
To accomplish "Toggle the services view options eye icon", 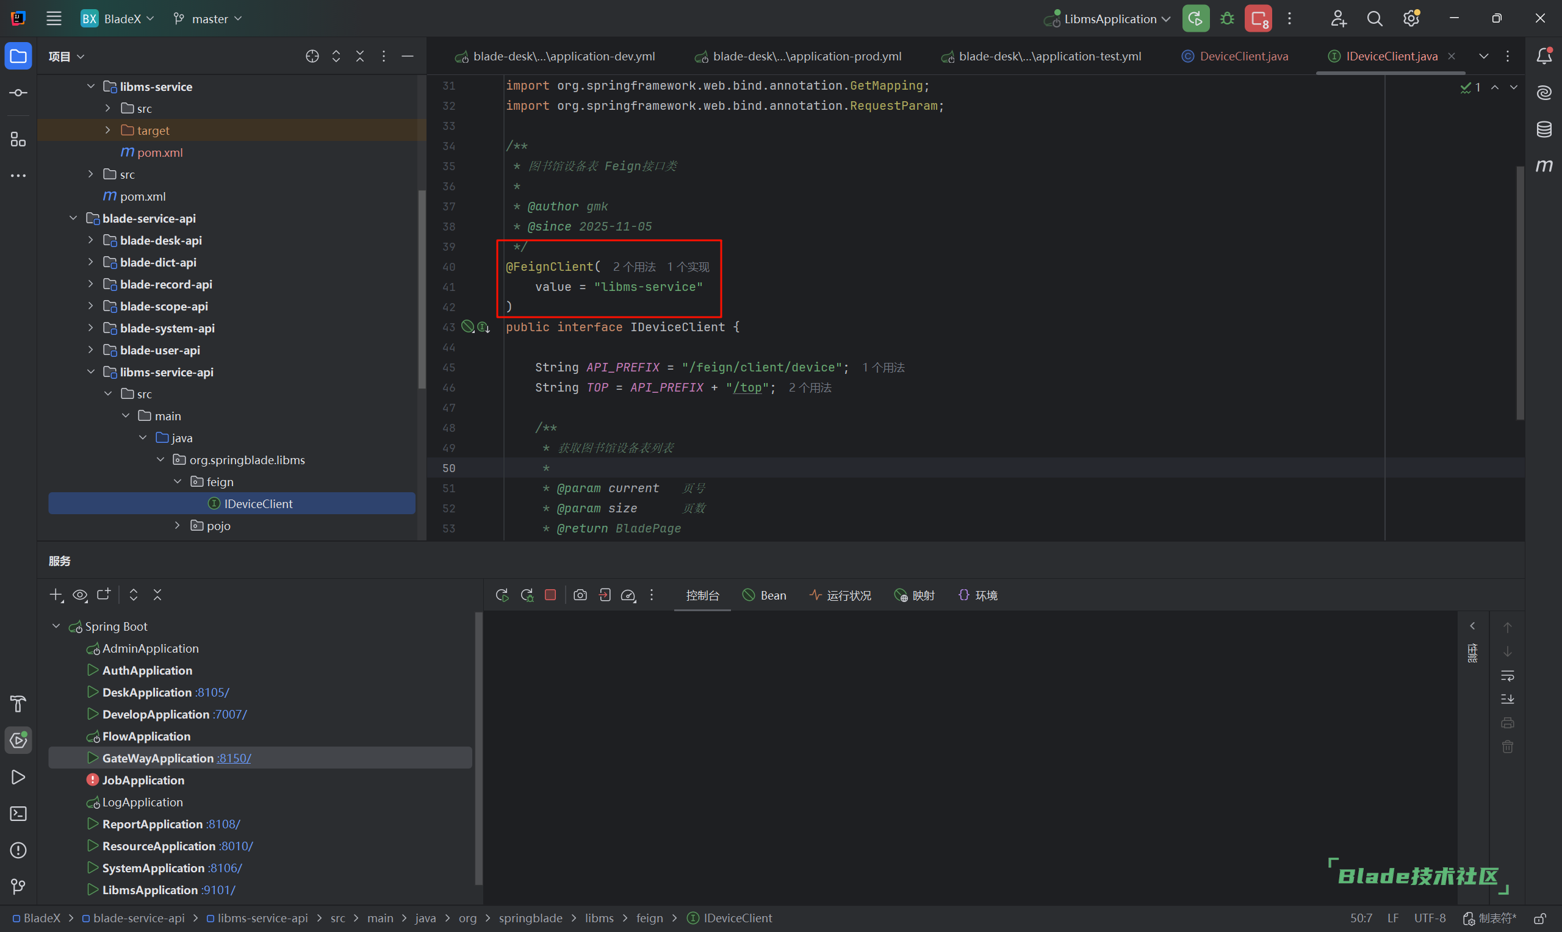I will 80,595.
